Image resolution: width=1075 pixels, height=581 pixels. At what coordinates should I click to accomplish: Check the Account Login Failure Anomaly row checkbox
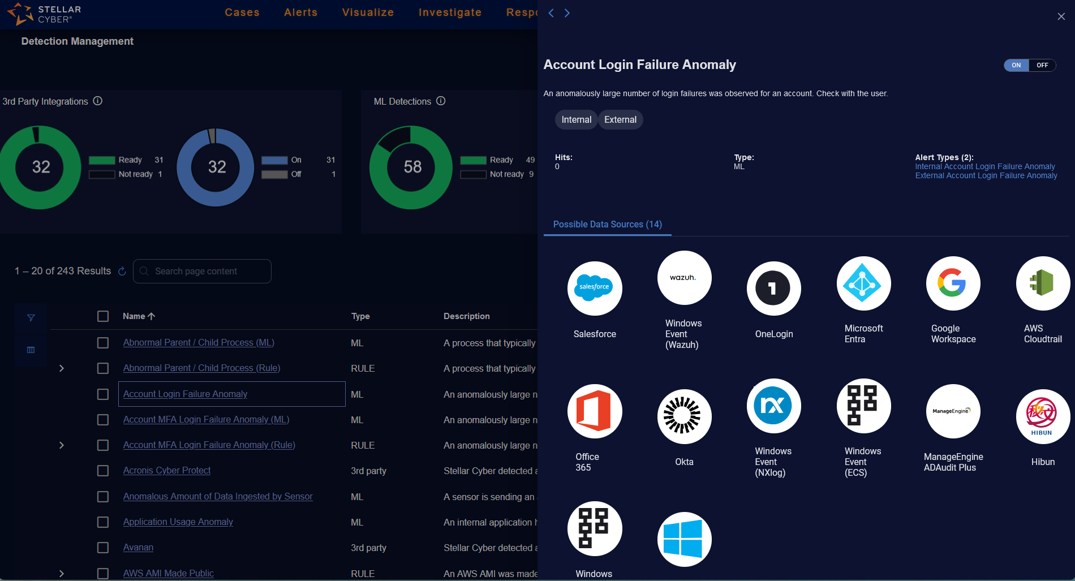[x=103, y=394]
